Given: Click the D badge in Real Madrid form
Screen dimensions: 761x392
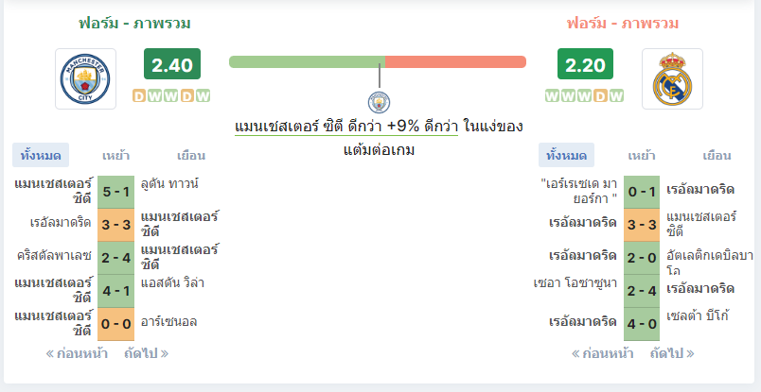Looking at the screenshot, I should pyautogui.click(x=601, y=96).
